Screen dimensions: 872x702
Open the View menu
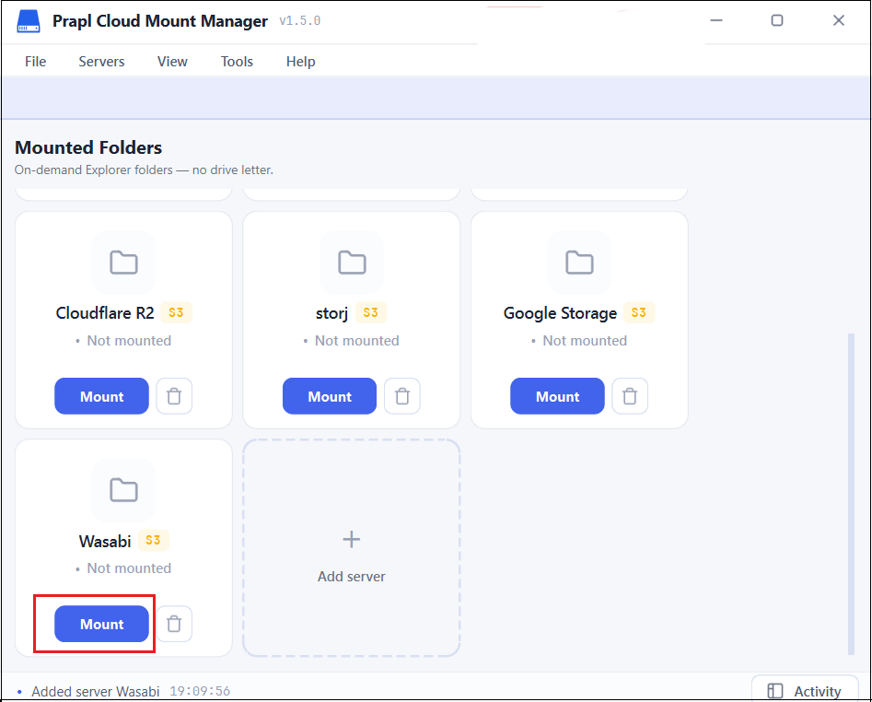click(172, 61)
